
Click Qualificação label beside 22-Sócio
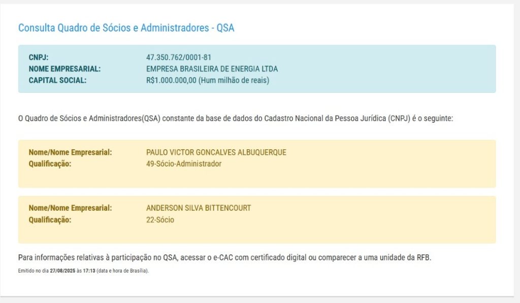tap(50, 219)
